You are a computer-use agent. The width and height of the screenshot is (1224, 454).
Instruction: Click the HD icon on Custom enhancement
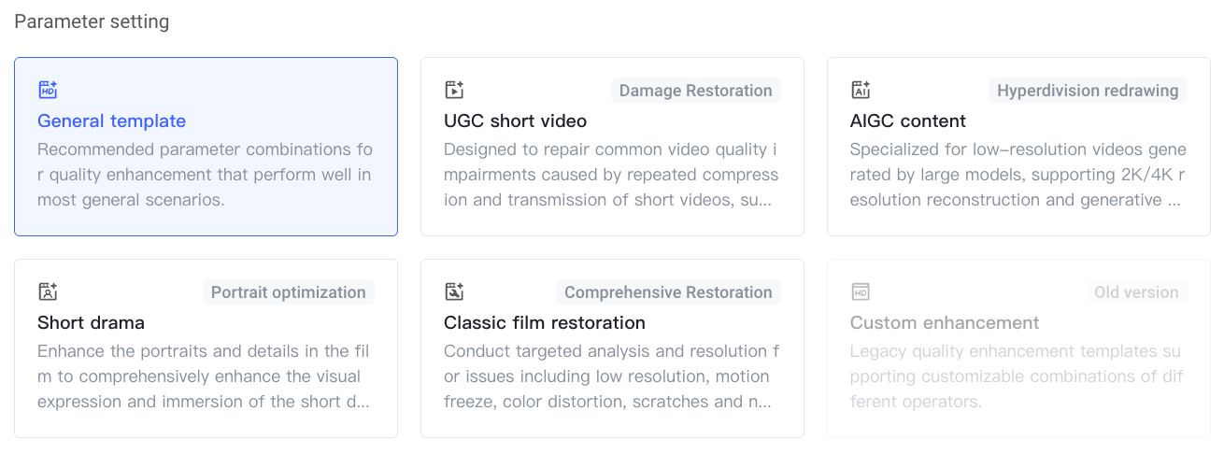click(861, 291)
